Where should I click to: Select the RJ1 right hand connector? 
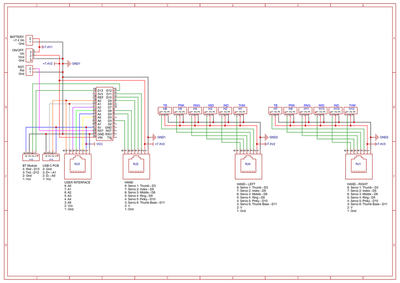pos(359,166)
